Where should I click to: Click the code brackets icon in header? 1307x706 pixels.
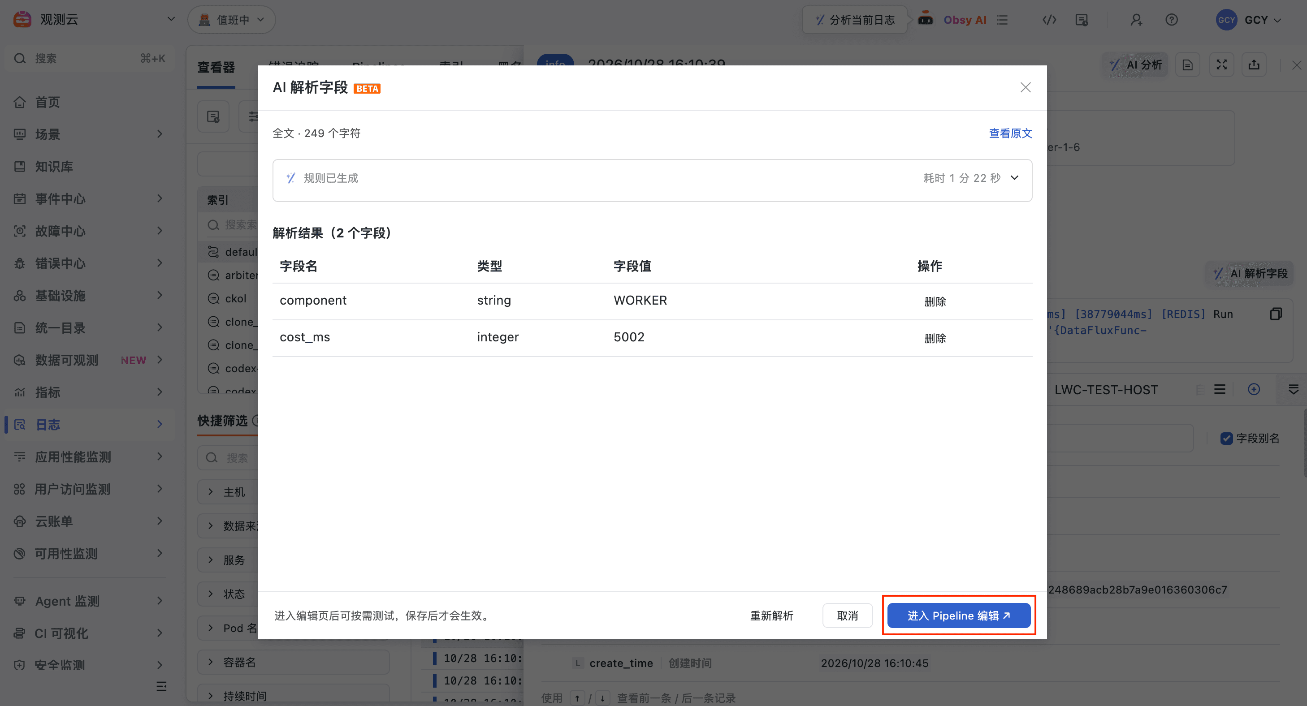pyautogui.click(x=1049, y=20)
